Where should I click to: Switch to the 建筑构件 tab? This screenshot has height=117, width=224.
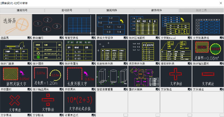pyautogui.click(x=112, y=10)
